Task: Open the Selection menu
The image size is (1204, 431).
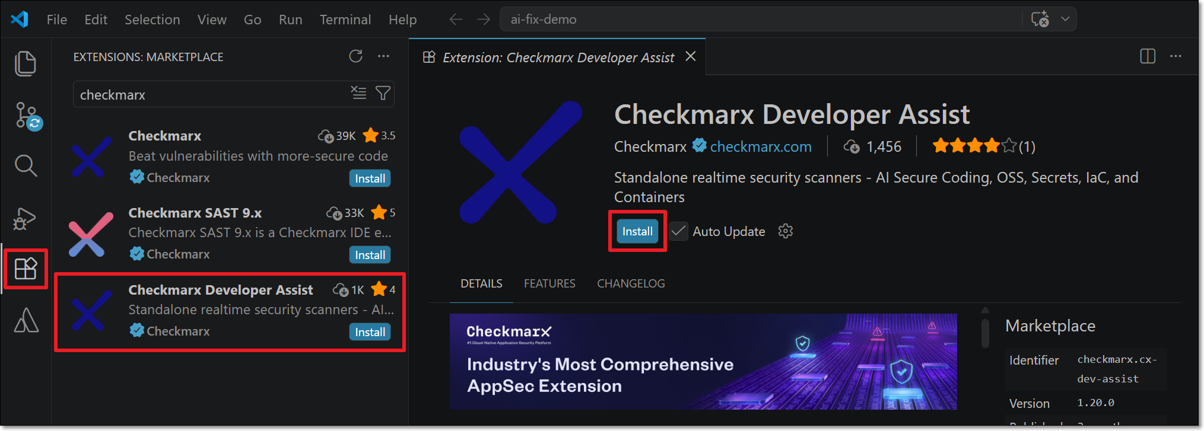Action: (153, 20)
